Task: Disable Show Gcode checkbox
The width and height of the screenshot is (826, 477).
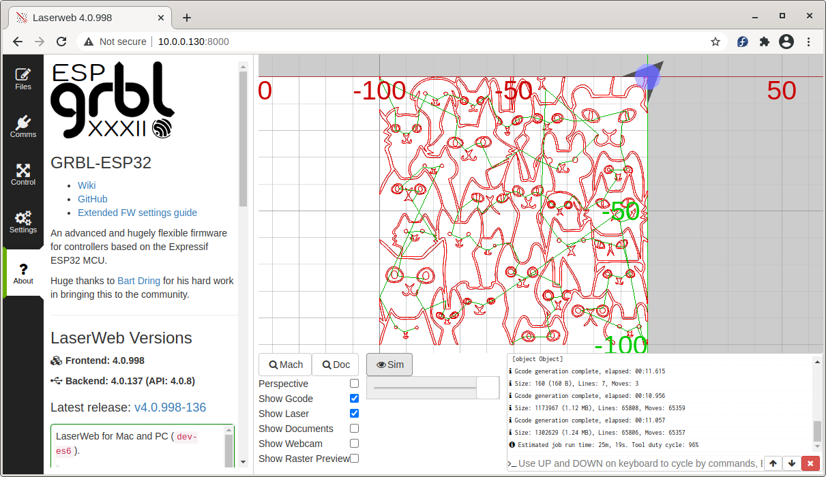Action: pos(354,399)
